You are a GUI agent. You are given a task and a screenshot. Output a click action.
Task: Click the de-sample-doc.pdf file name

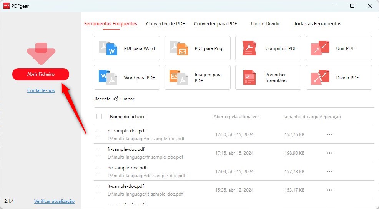pos(127,168)
